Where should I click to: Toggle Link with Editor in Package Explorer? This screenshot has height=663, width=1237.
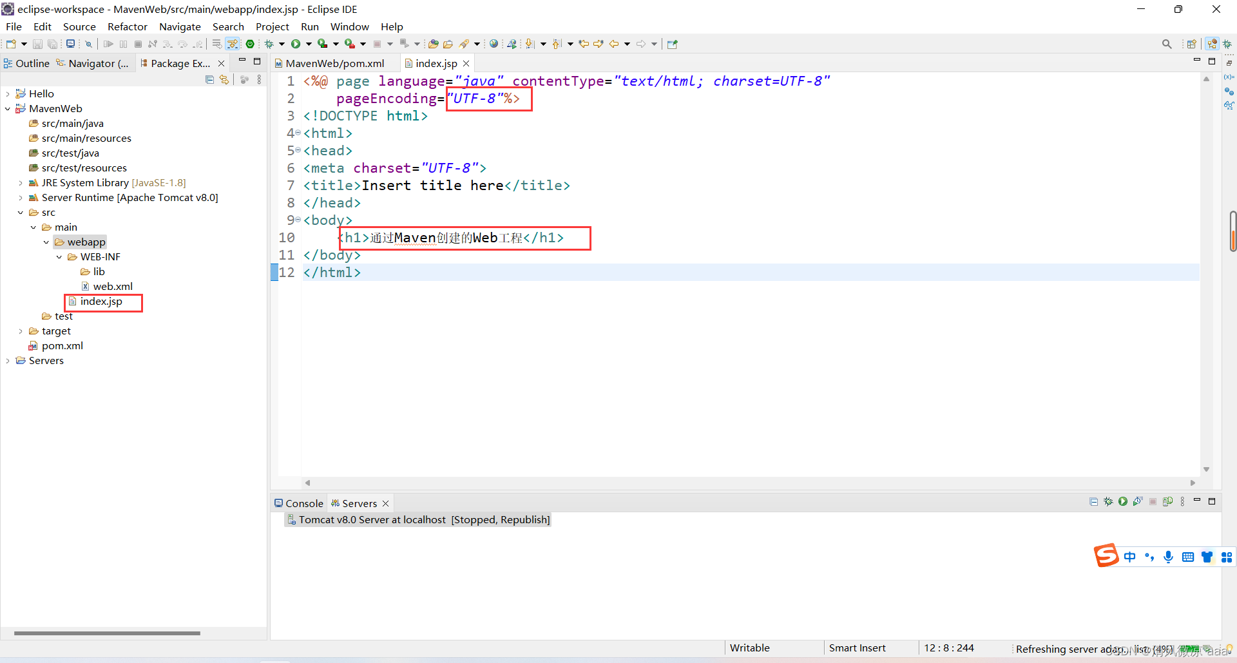pyautogui.click(x=224, y=79)
